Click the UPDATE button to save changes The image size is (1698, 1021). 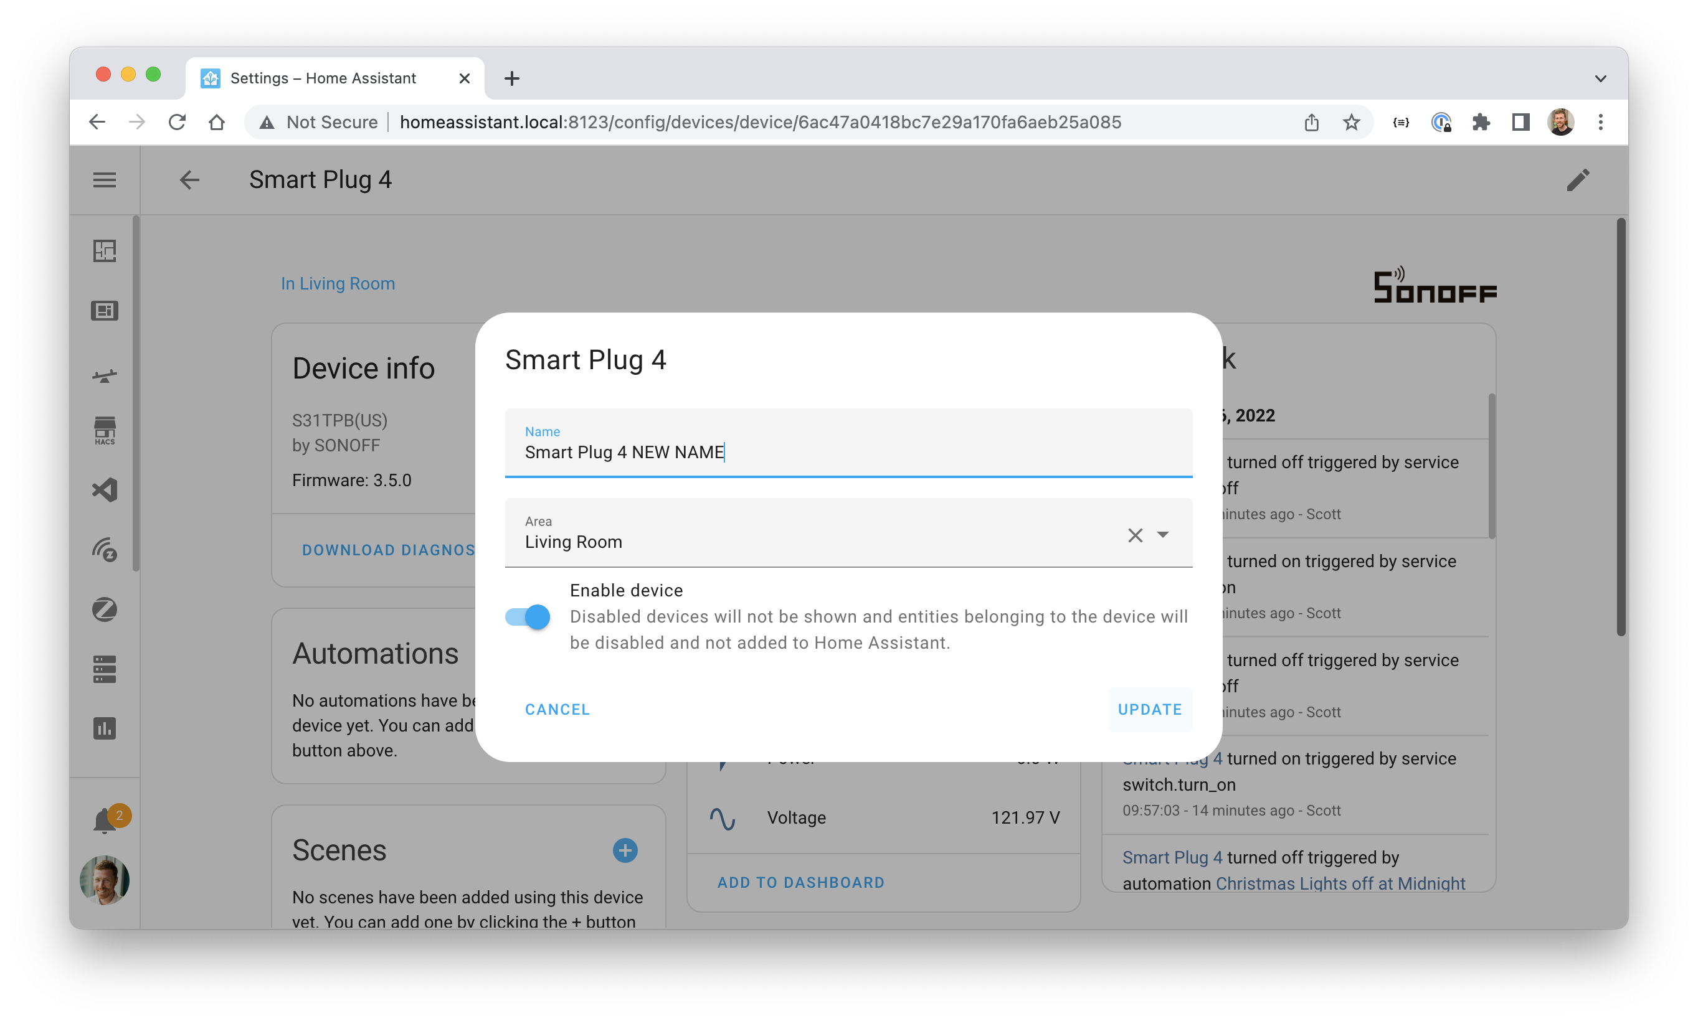click(x=1149, y=708)
